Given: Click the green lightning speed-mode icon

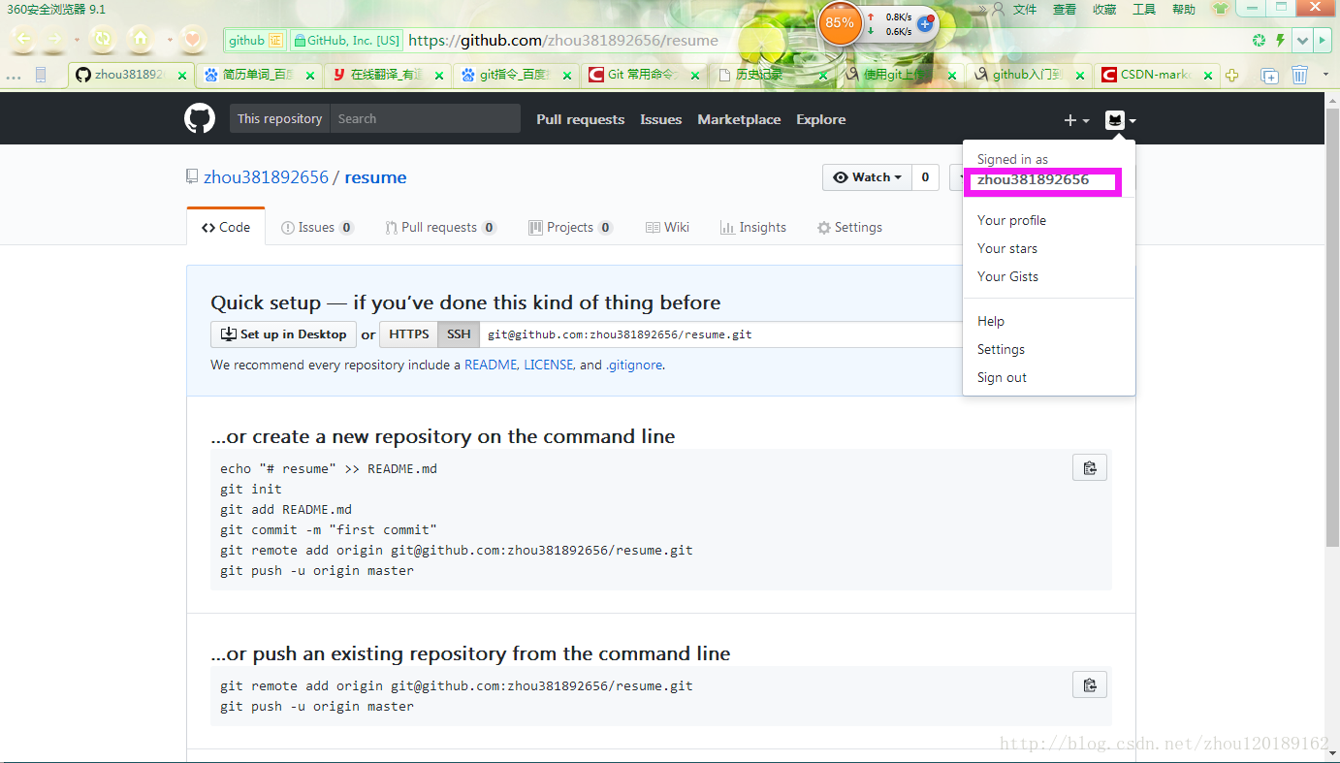Looking at the screenshot, I should click(x=1280, y=41).
